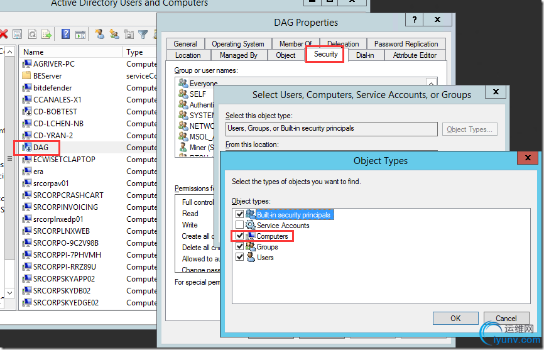Select the CD-BOBTEST disabled computer icon

(x=27, y=112)
